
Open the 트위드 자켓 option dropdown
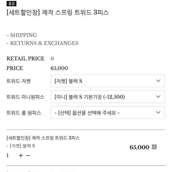[x=108, y=81]
